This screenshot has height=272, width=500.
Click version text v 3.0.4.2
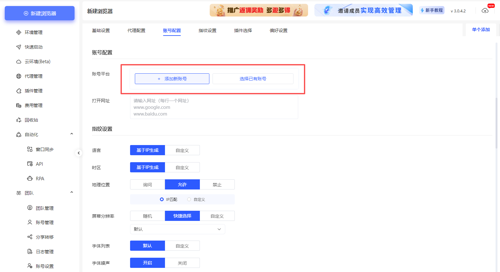click(458, 11)
